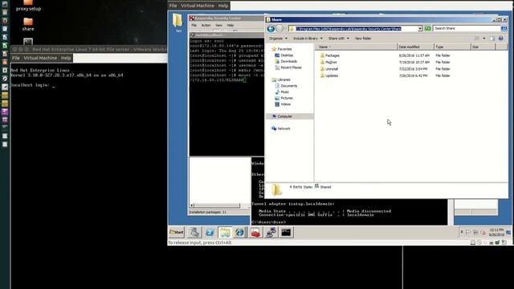Open Recent Places under Favorites

tap(291, 67)
